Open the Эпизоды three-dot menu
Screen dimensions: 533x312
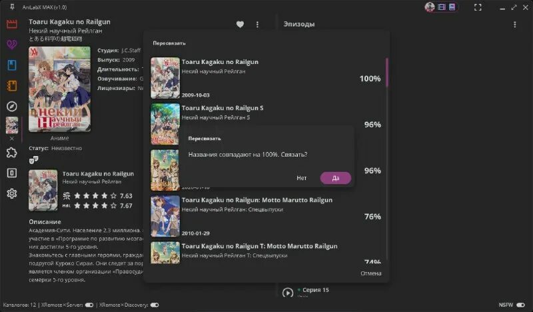(514, 25)
